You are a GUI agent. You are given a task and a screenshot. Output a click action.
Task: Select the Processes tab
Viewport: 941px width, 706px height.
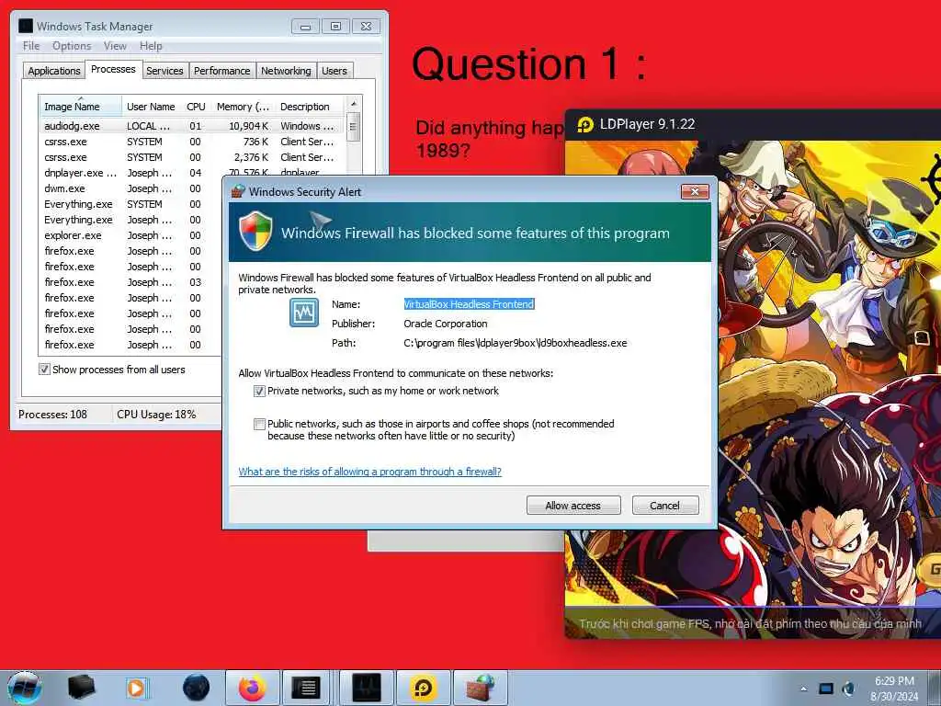(113, 69)
